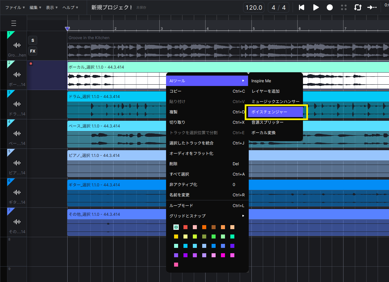
Task: Toggle Solo (S) on the Groove track
Action: pos(32,40)
